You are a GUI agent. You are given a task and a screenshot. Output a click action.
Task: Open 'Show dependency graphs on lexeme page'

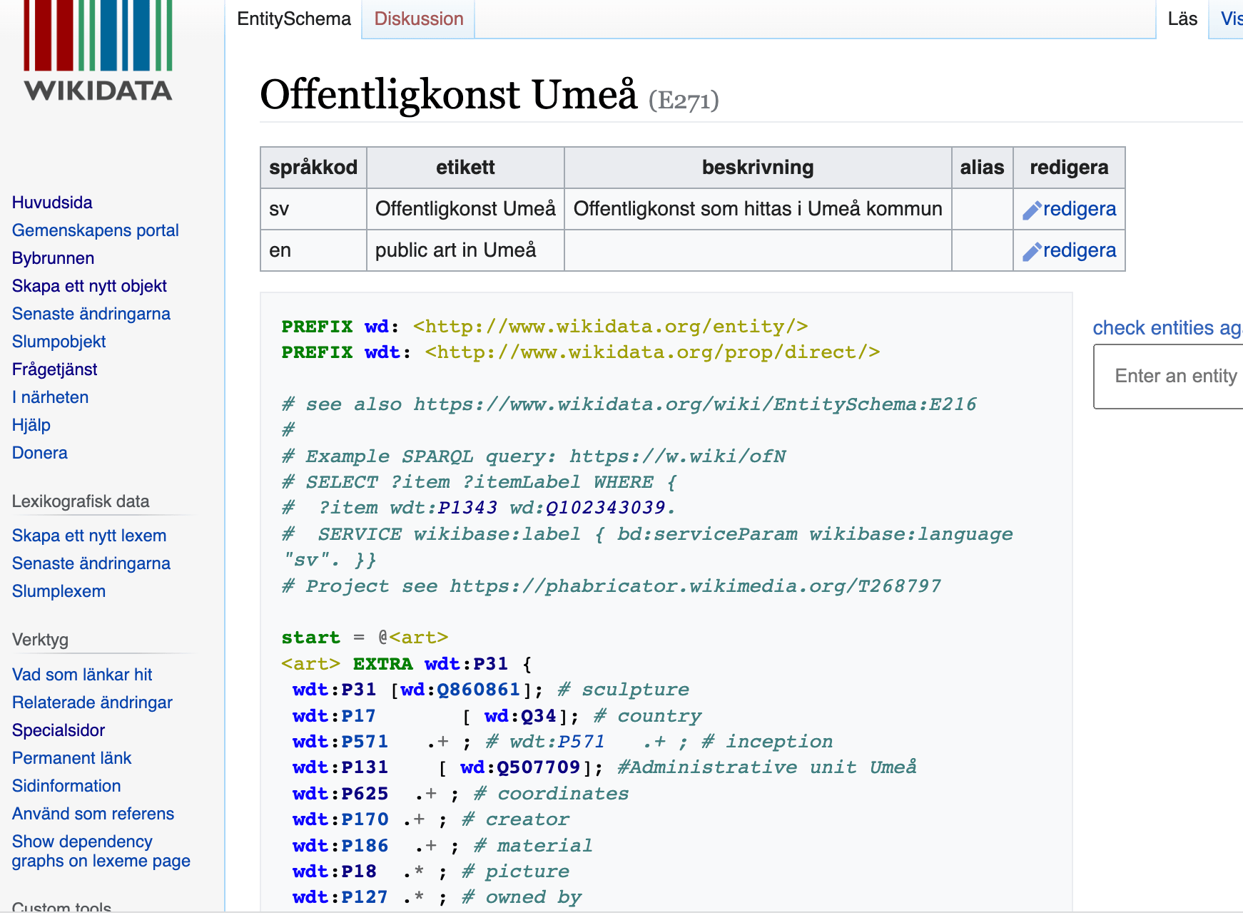[x=101, y=852]
